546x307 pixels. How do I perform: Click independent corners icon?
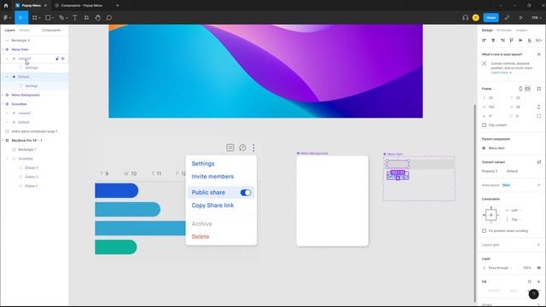click(x=538, y=116)
